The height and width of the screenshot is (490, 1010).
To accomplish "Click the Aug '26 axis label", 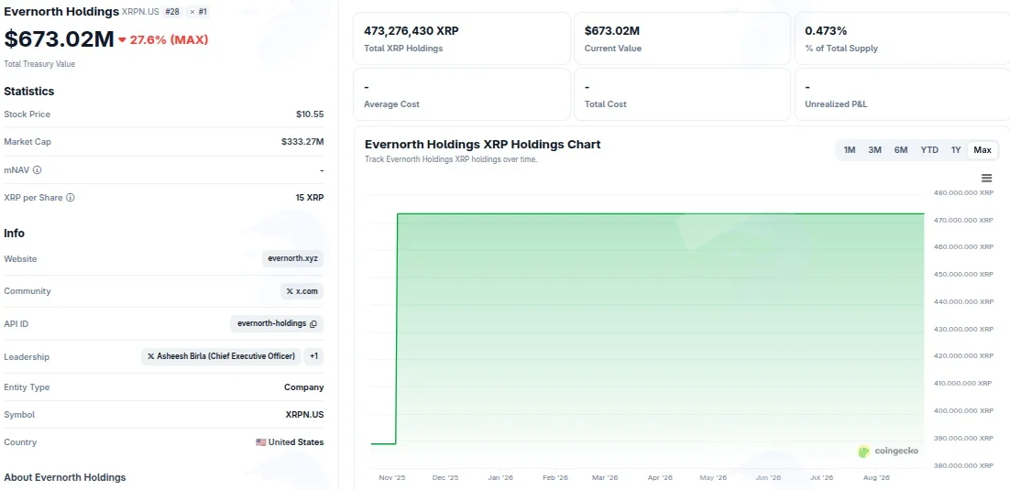I will pyautogui.click(x=876, y=478).
